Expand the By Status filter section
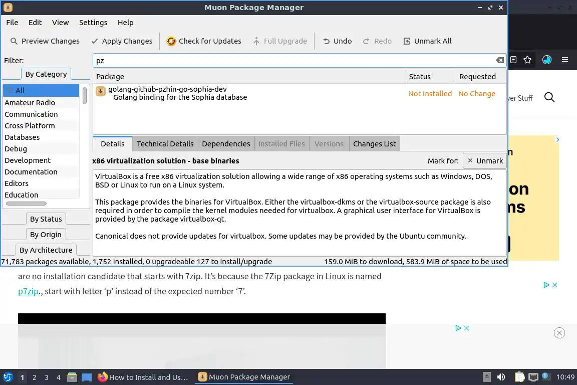This screenshot has height=385, width=577. 46,219
